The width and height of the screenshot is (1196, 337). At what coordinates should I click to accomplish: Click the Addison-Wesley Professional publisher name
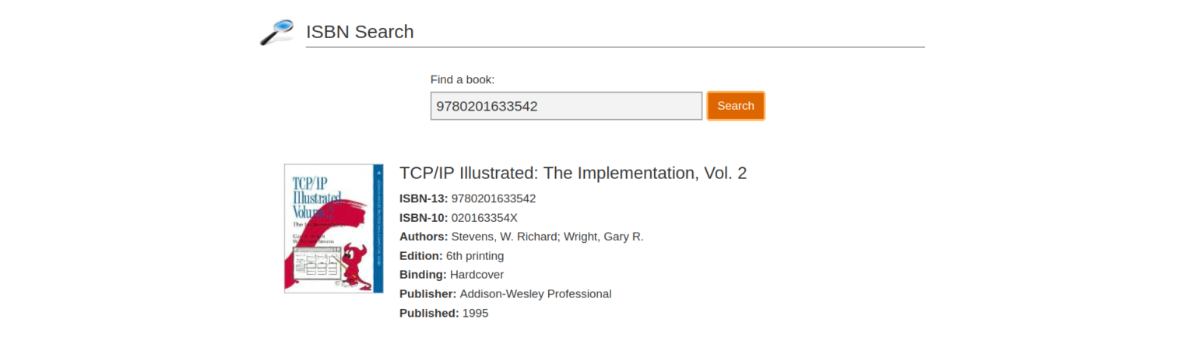point(536,294)
